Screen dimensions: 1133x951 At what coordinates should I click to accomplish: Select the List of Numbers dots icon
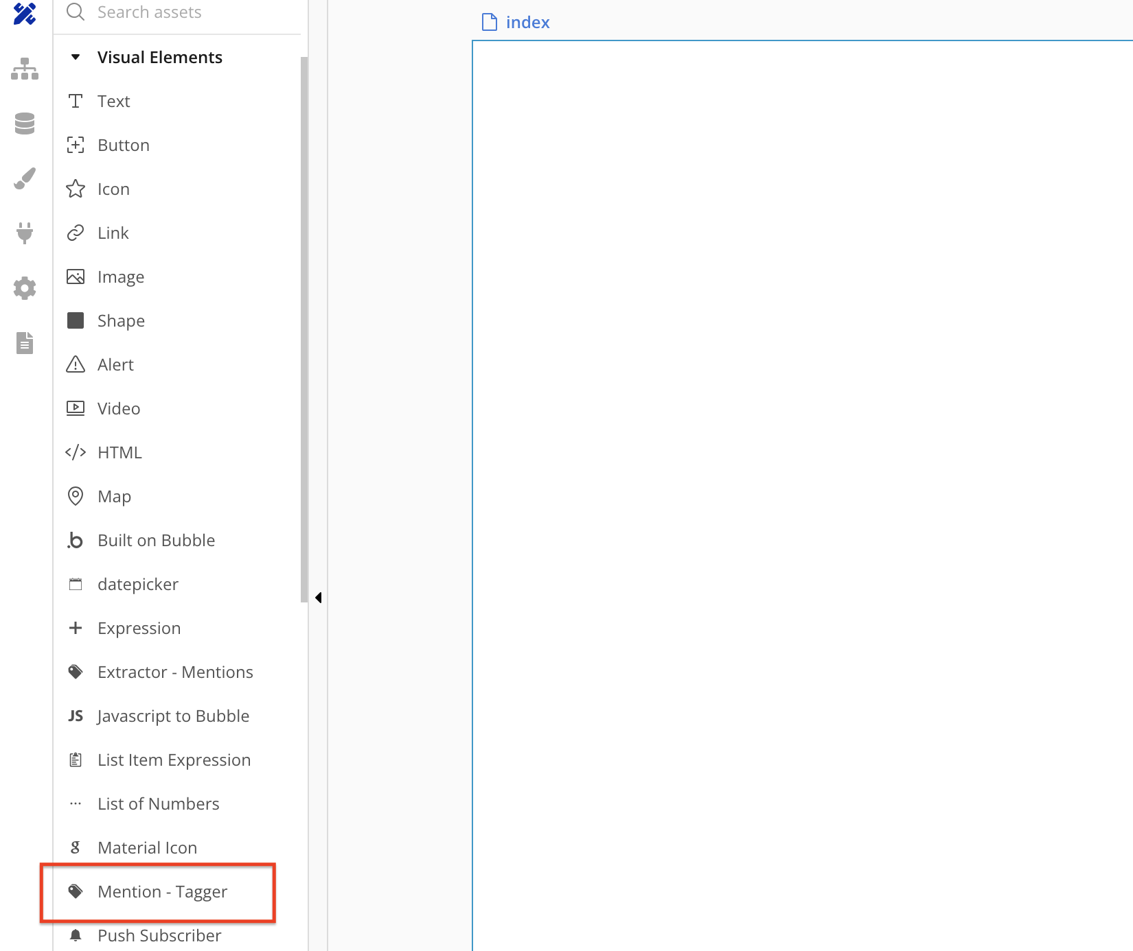coord(76,803)
